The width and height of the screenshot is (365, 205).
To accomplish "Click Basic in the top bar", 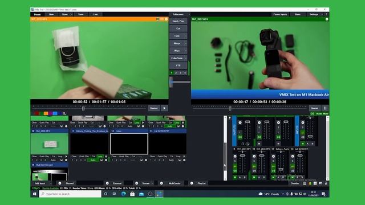I will pyautogui.click(x=298, y=14).
